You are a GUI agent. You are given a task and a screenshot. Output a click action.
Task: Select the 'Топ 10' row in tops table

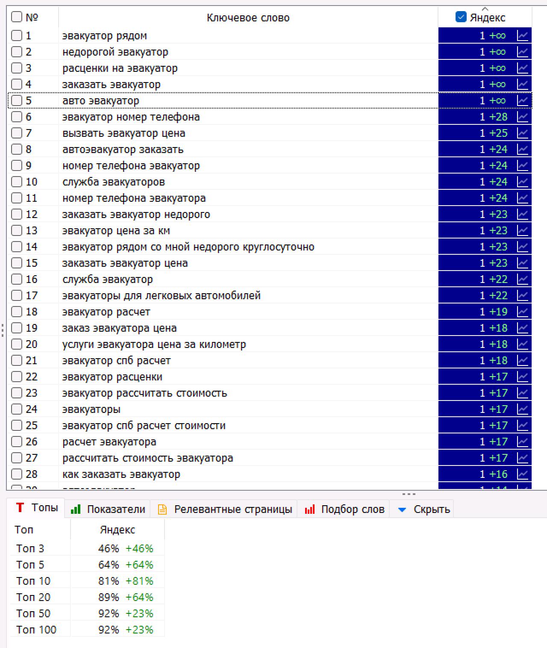(x=33, y=581)
